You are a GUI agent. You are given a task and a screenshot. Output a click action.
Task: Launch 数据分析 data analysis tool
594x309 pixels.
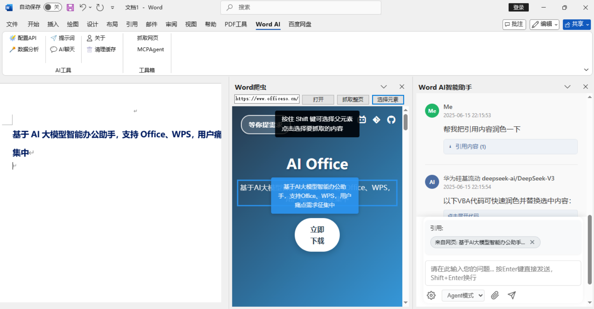(24, 49)
